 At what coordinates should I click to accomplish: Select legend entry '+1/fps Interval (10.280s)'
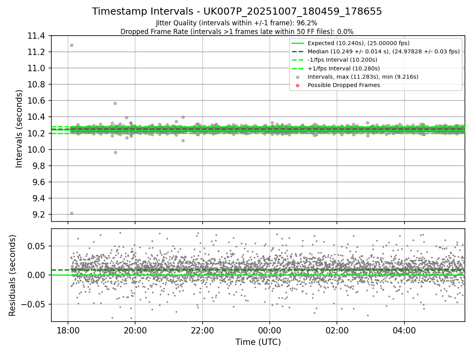point(343,68)
